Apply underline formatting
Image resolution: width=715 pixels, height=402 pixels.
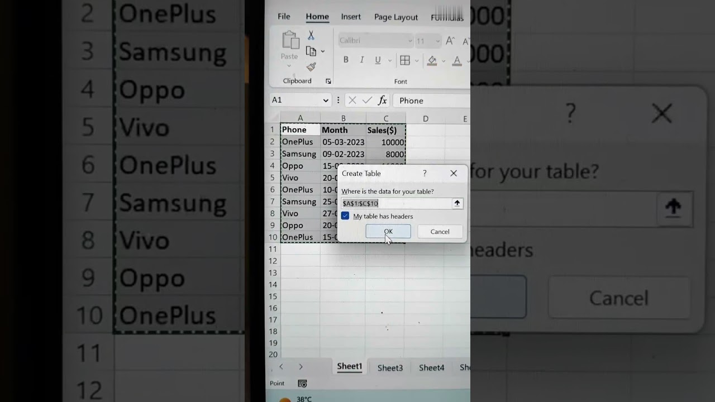coord(378,60)
